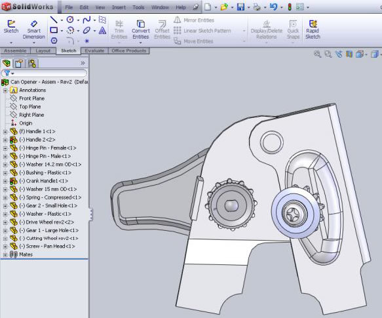Screen dimensions: 382x318
Task: Click the Sketch tool icon
Action: [11, 27]
